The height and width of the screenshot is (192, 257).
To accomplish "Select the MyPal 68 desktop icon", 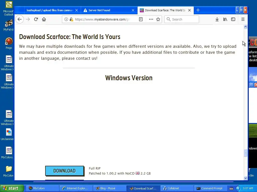I will [8, 25].
